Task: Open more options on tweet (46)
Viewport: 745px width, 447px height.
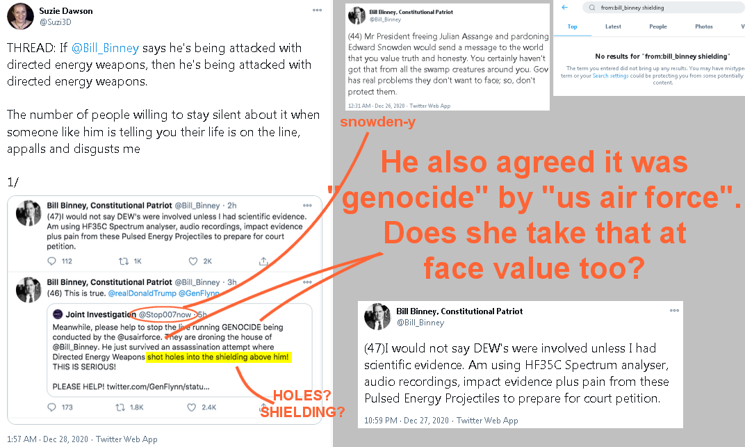Action: click(x=307, y=282)
